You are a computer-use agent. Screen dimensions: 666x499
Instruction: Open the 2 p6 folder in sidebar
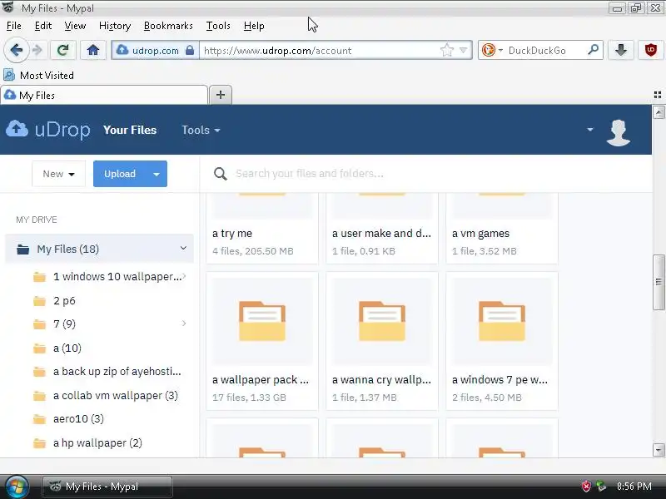tap(64, 301)
